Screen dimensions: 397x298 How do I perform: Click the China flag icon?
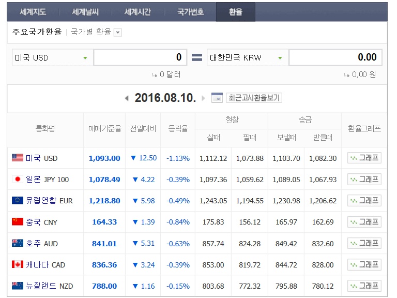coord(18,221)
